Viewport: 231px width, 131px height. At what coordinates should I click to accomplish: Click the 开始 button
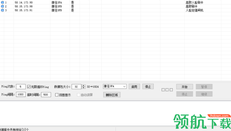(184, 87)
